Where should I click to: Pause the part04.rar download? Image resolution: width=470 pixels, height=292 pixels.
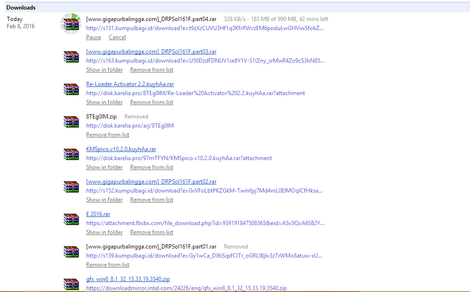(93, 37)
